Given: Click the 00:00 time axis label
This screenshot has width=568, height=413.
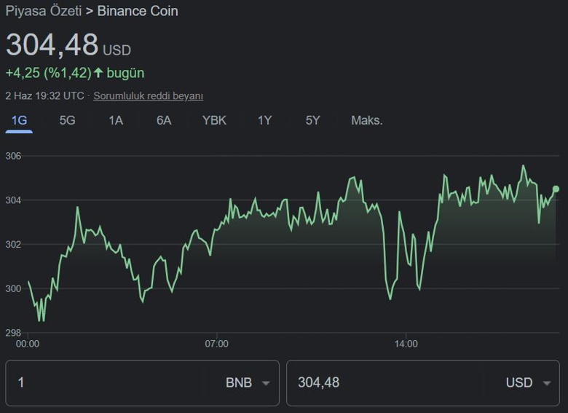Looking at the screenshot, I should click(x=28, y=344).
